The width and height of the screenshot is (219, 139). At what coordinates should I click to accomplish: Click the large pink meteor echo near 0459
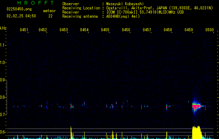pos(197,107)
